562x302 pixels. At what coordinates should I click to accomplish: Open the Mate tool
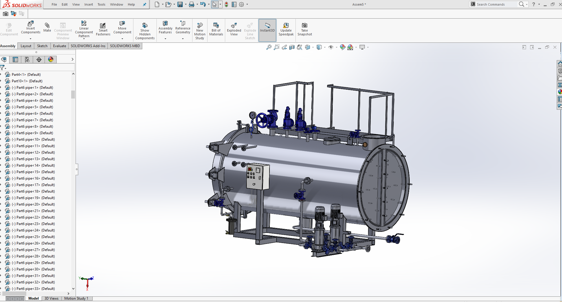47,27
